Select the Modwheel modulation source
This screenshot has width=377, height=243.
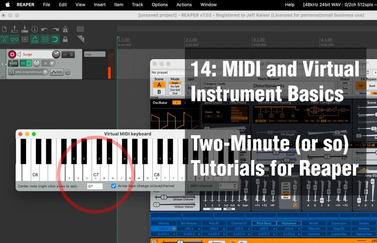click(289, 223)
